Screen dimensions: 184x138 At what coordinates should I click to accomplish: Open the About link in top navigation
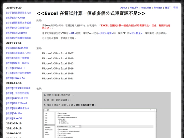[x=124, y=7]
